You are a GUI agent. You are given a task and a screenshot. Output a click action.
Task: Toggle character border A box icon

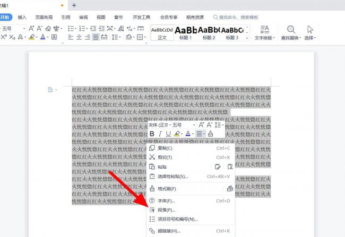click(x=54, y=37)
